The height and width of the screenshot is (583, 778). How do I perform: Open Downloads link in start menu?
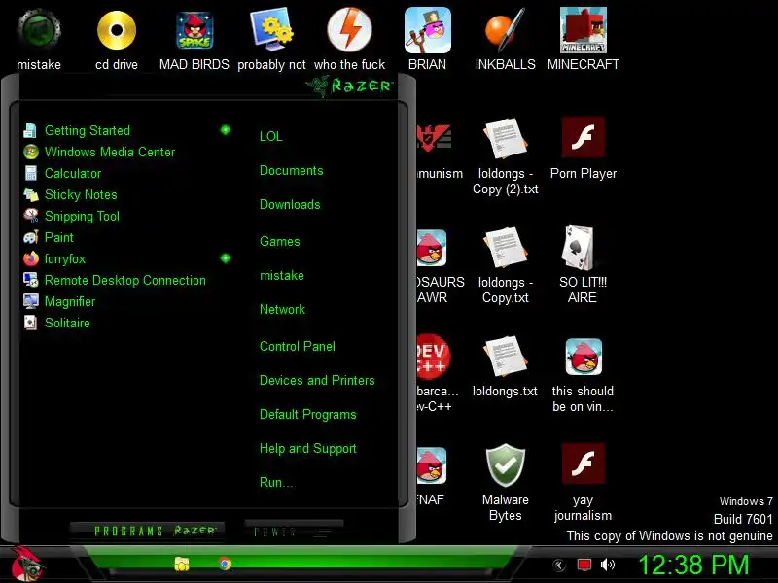click(x=290, y=204)
